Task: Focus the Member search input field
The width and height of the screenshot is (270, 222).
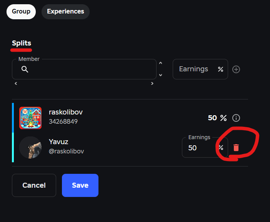Action: [x=84, y=69]
